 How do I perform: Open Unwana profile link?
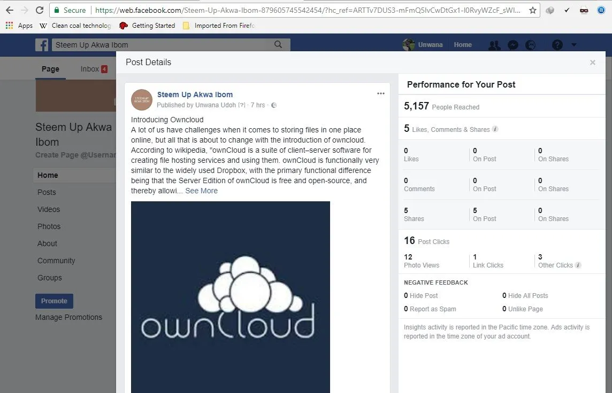430,45
